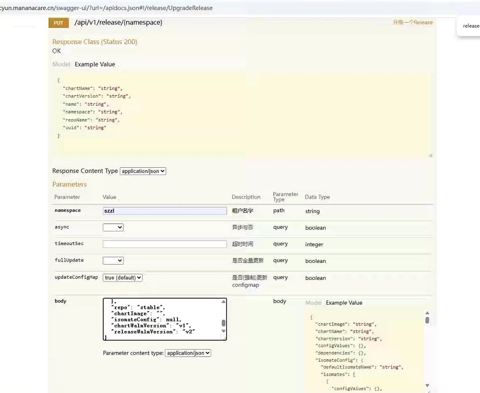Click response example box resize handle
The height and width of the screenshot is (393, 480).
point(430,155)
